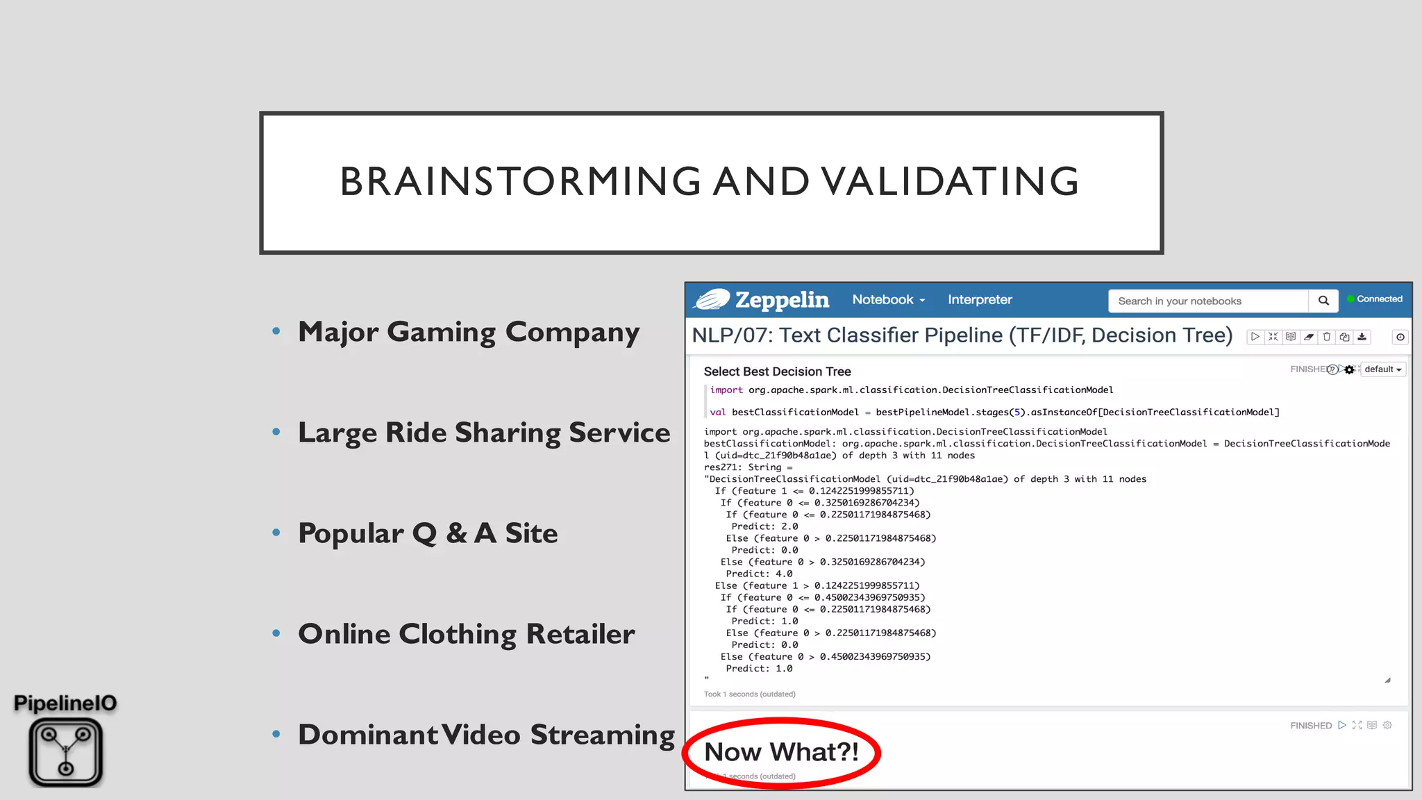This screenshot has height=800, width=1422.
Task: Click the FINISHED status of the 'Now What?!' paragraph
Action: [1311, 726]
